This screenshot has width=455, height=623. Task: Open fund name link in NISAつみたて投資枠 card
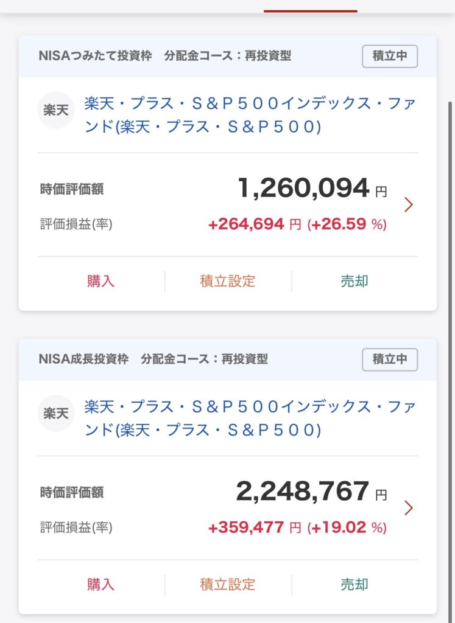point(250,115)
